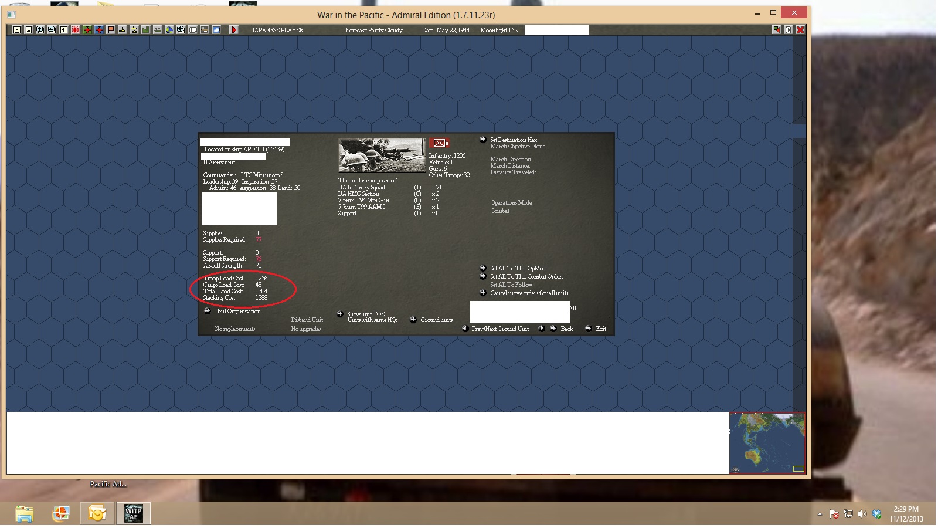This screenshot has width=938, height=528.
Task: Click the previous ground unit left arrow
Action: click(465, 329)
